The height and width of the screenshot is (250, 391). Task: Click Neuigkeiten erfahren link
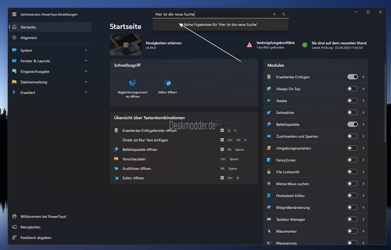click(x=164, y=43)
